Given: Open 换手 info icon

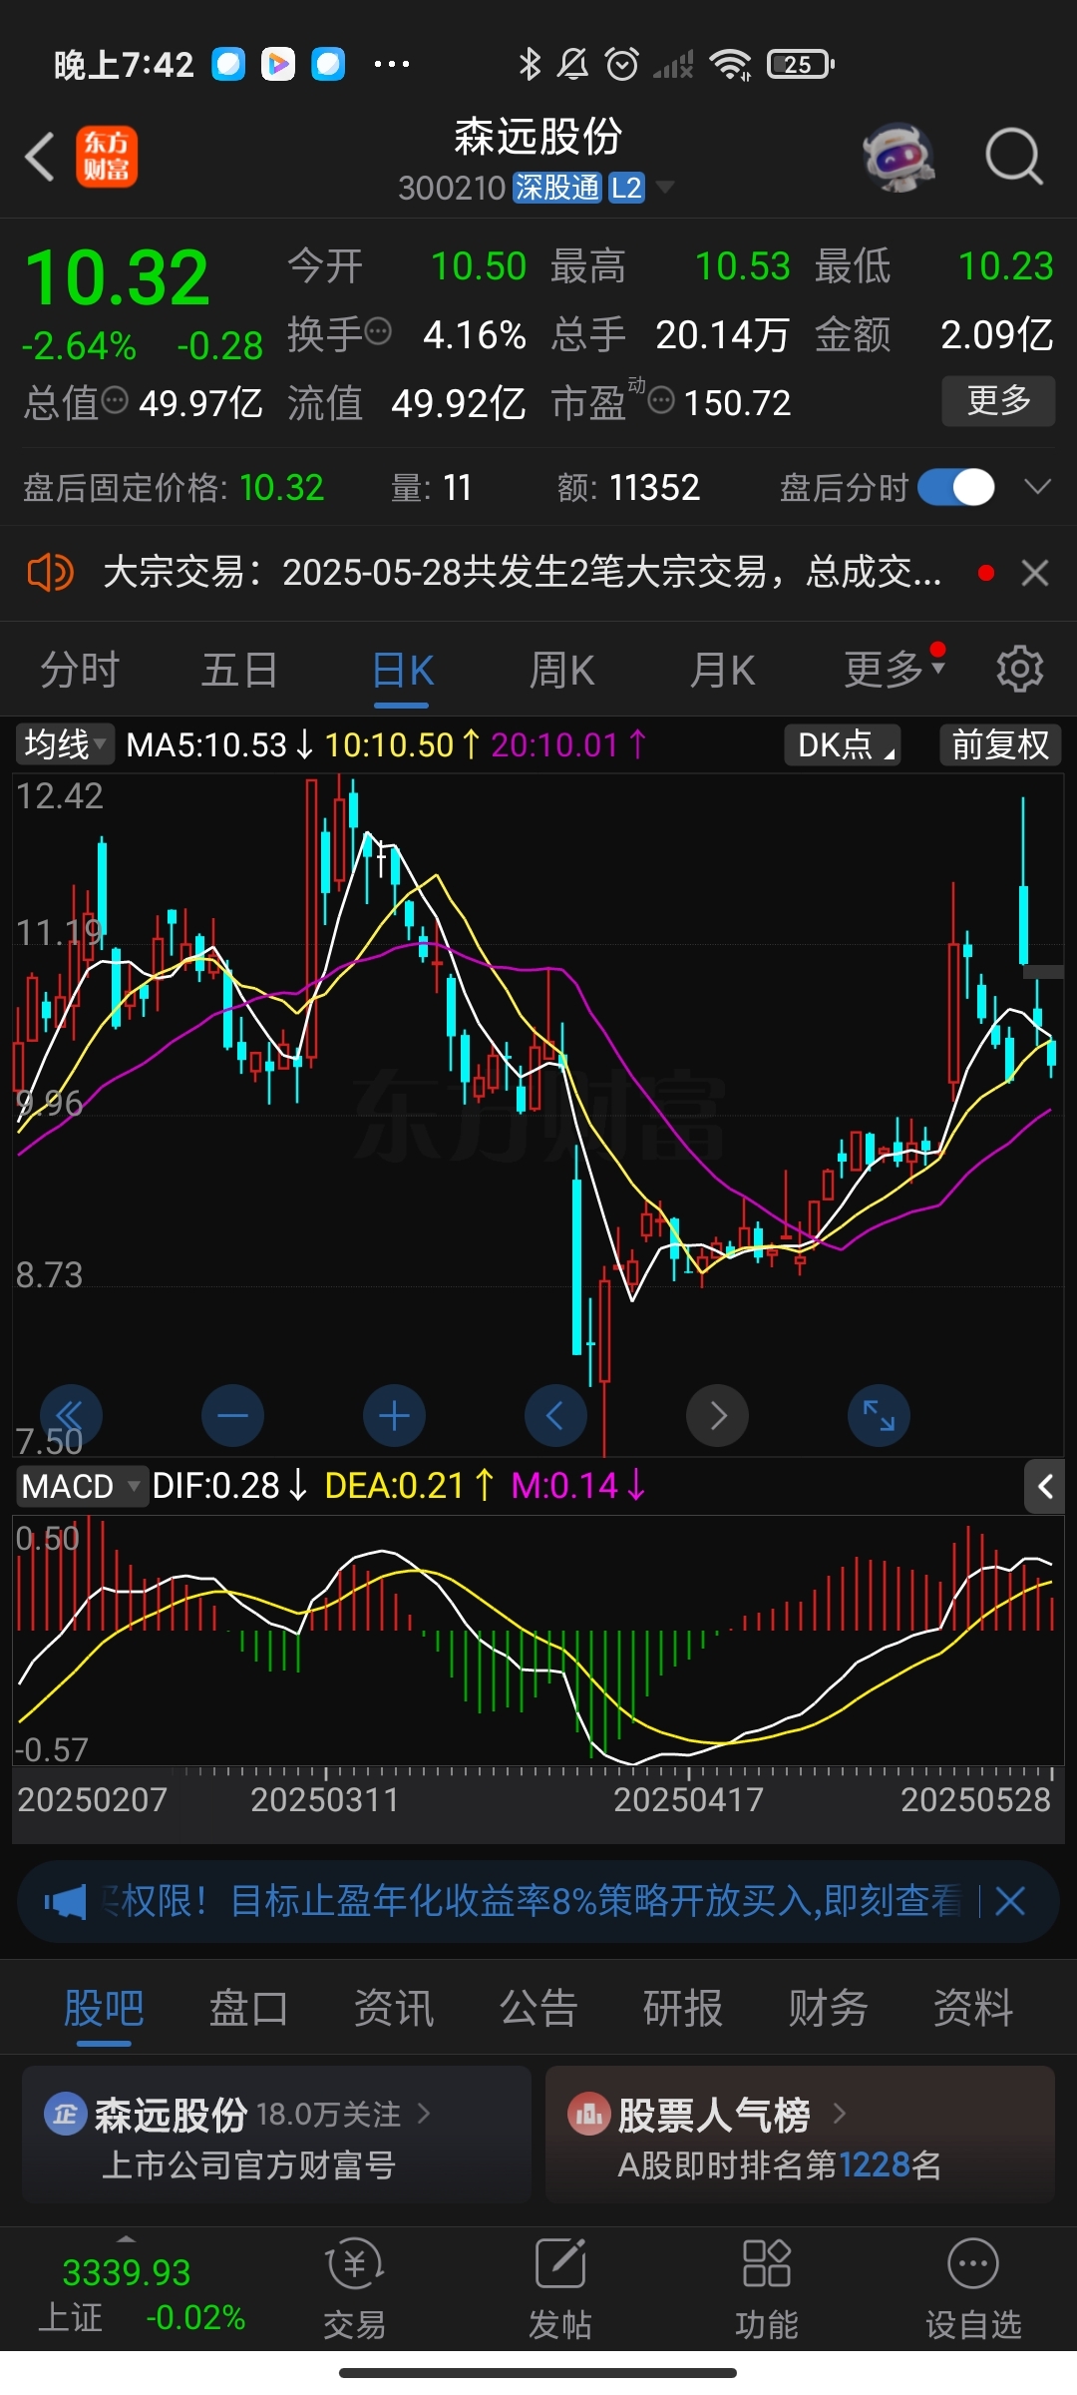Looking at the screenshot, I should click(378, 331).
